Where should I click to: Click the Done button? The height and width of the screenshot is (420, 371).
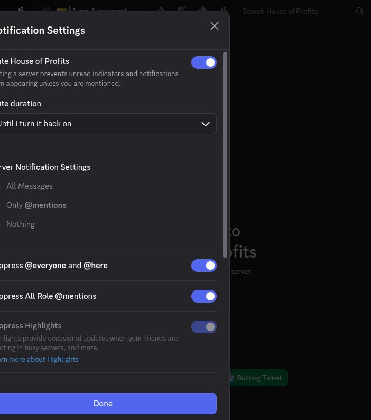tap(107, 404)
